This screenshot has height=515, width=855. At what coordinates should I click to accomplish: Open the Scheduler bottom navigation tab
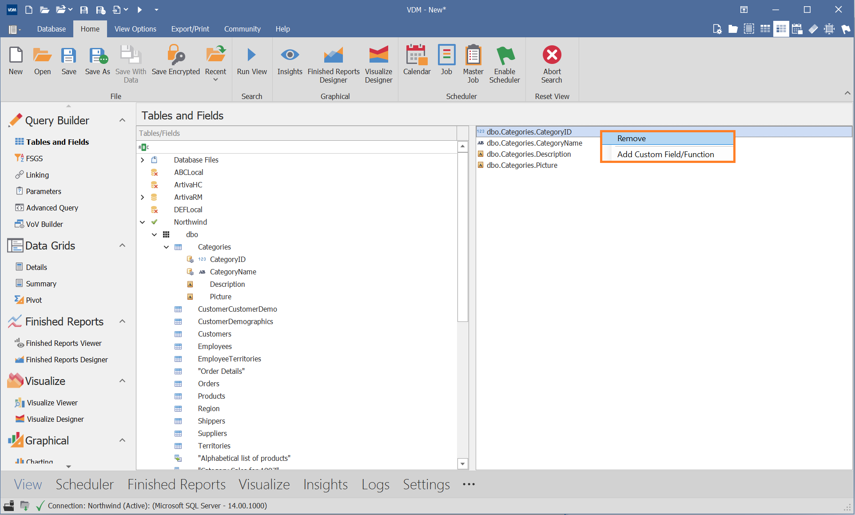[x=85, y=484]
